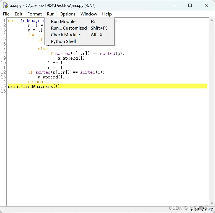Click the 'def' keyword on line 1
Image resolution: width=215 pixels, height=213 pixels.
(12, 21)
